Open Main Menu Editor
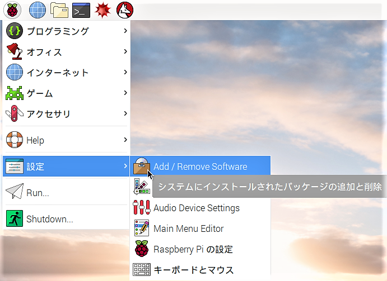Image resolution: width=387 pixels, height=281 pixels. point(201,228)
